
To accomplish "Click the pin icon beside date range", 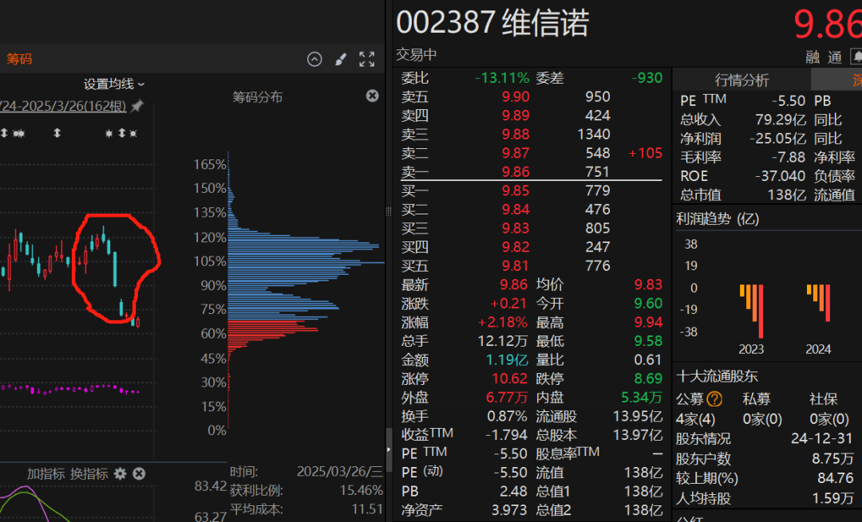I will click(137, 105).
